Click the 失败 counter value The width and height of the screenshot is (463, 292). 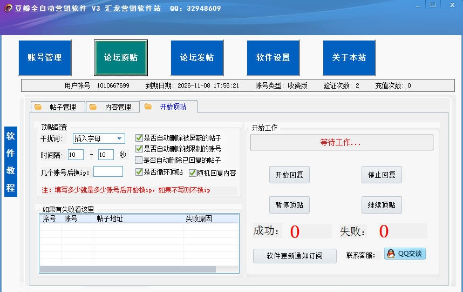[x=384, y=231]
